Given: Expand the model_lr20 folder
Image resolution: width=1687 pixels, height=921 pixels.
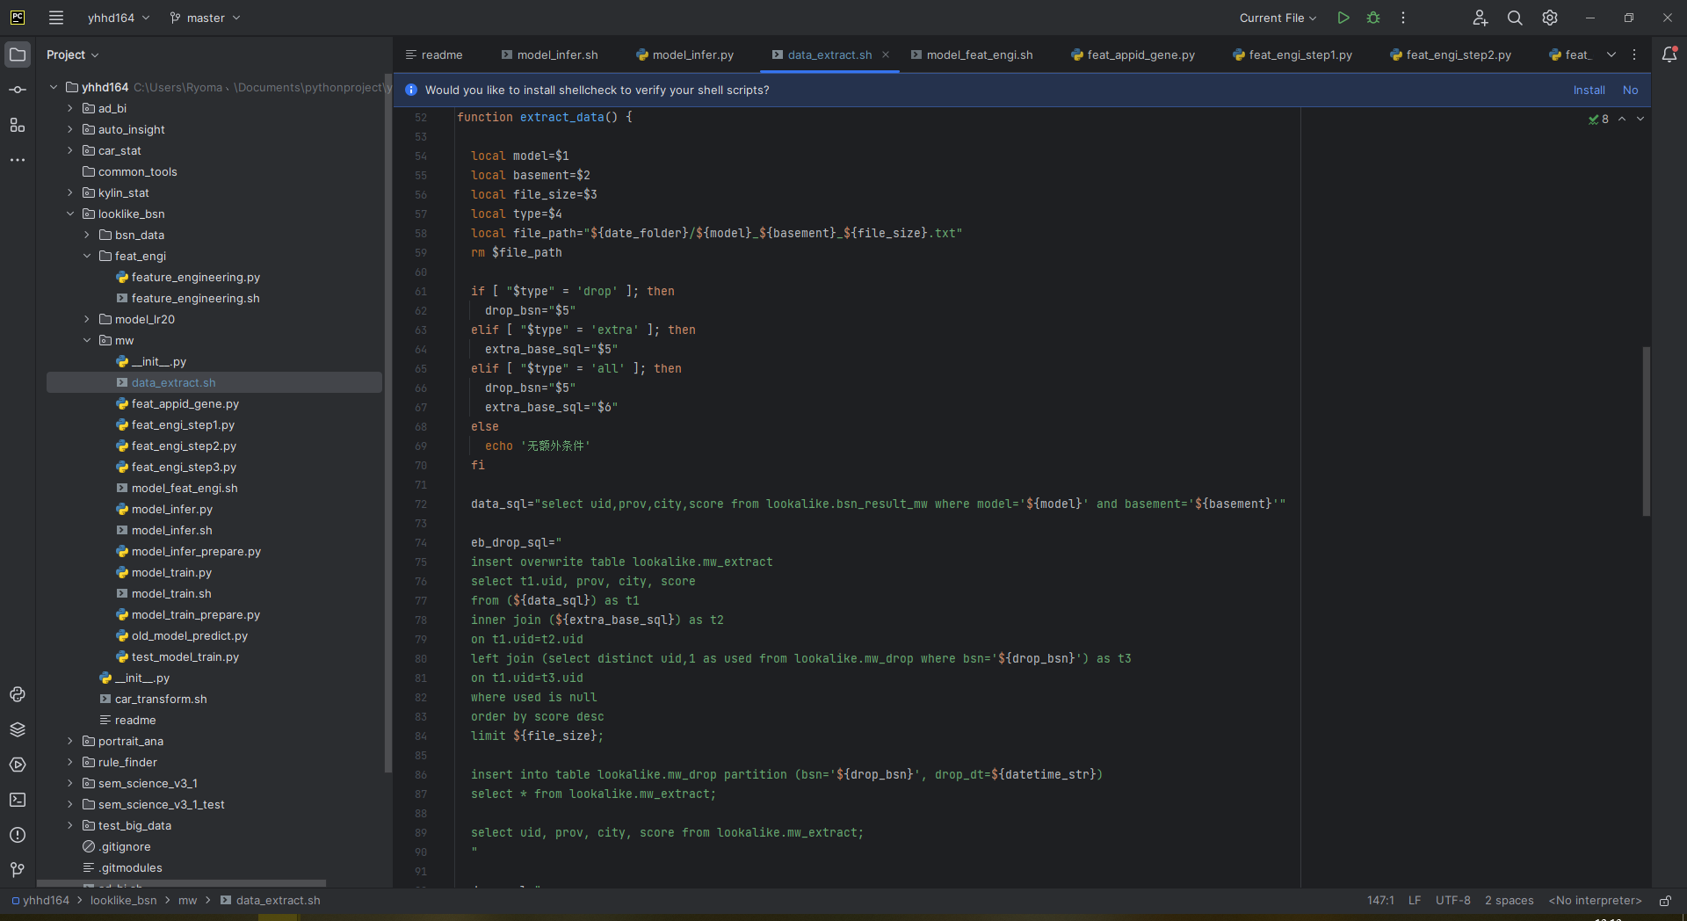Looking at the screenshot, I should click(x=87, y=319).
